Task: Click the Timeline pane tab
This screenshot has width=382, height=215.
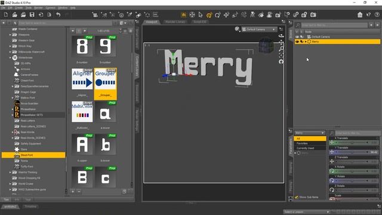Action: 30,207
